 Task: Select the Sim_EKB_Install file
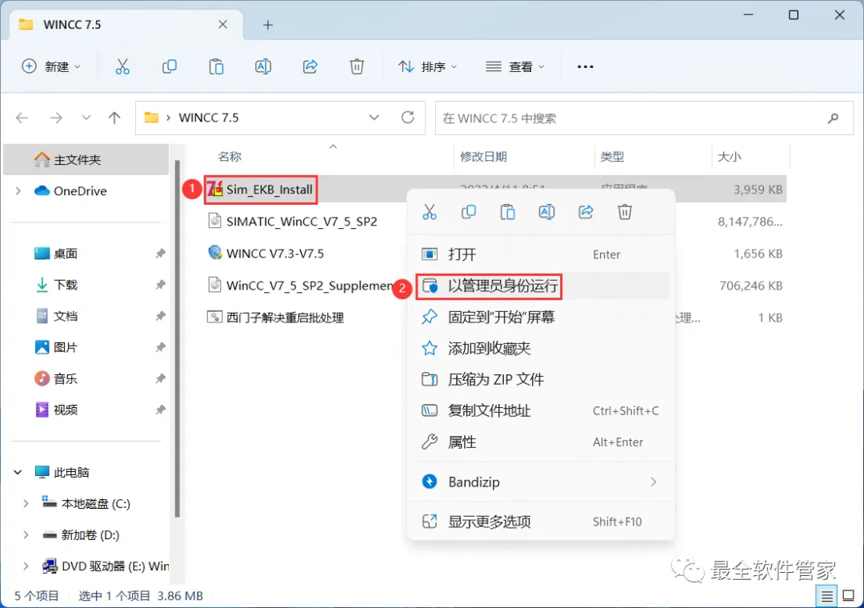tap(269, 190)
